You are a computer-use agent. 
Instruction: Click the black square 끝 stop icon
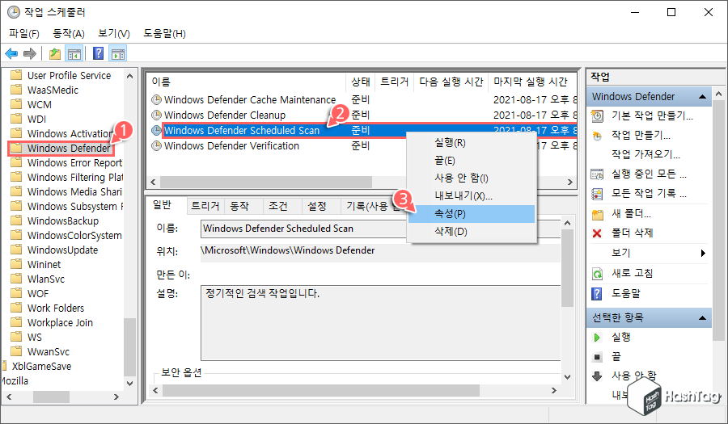click(598, 357)
